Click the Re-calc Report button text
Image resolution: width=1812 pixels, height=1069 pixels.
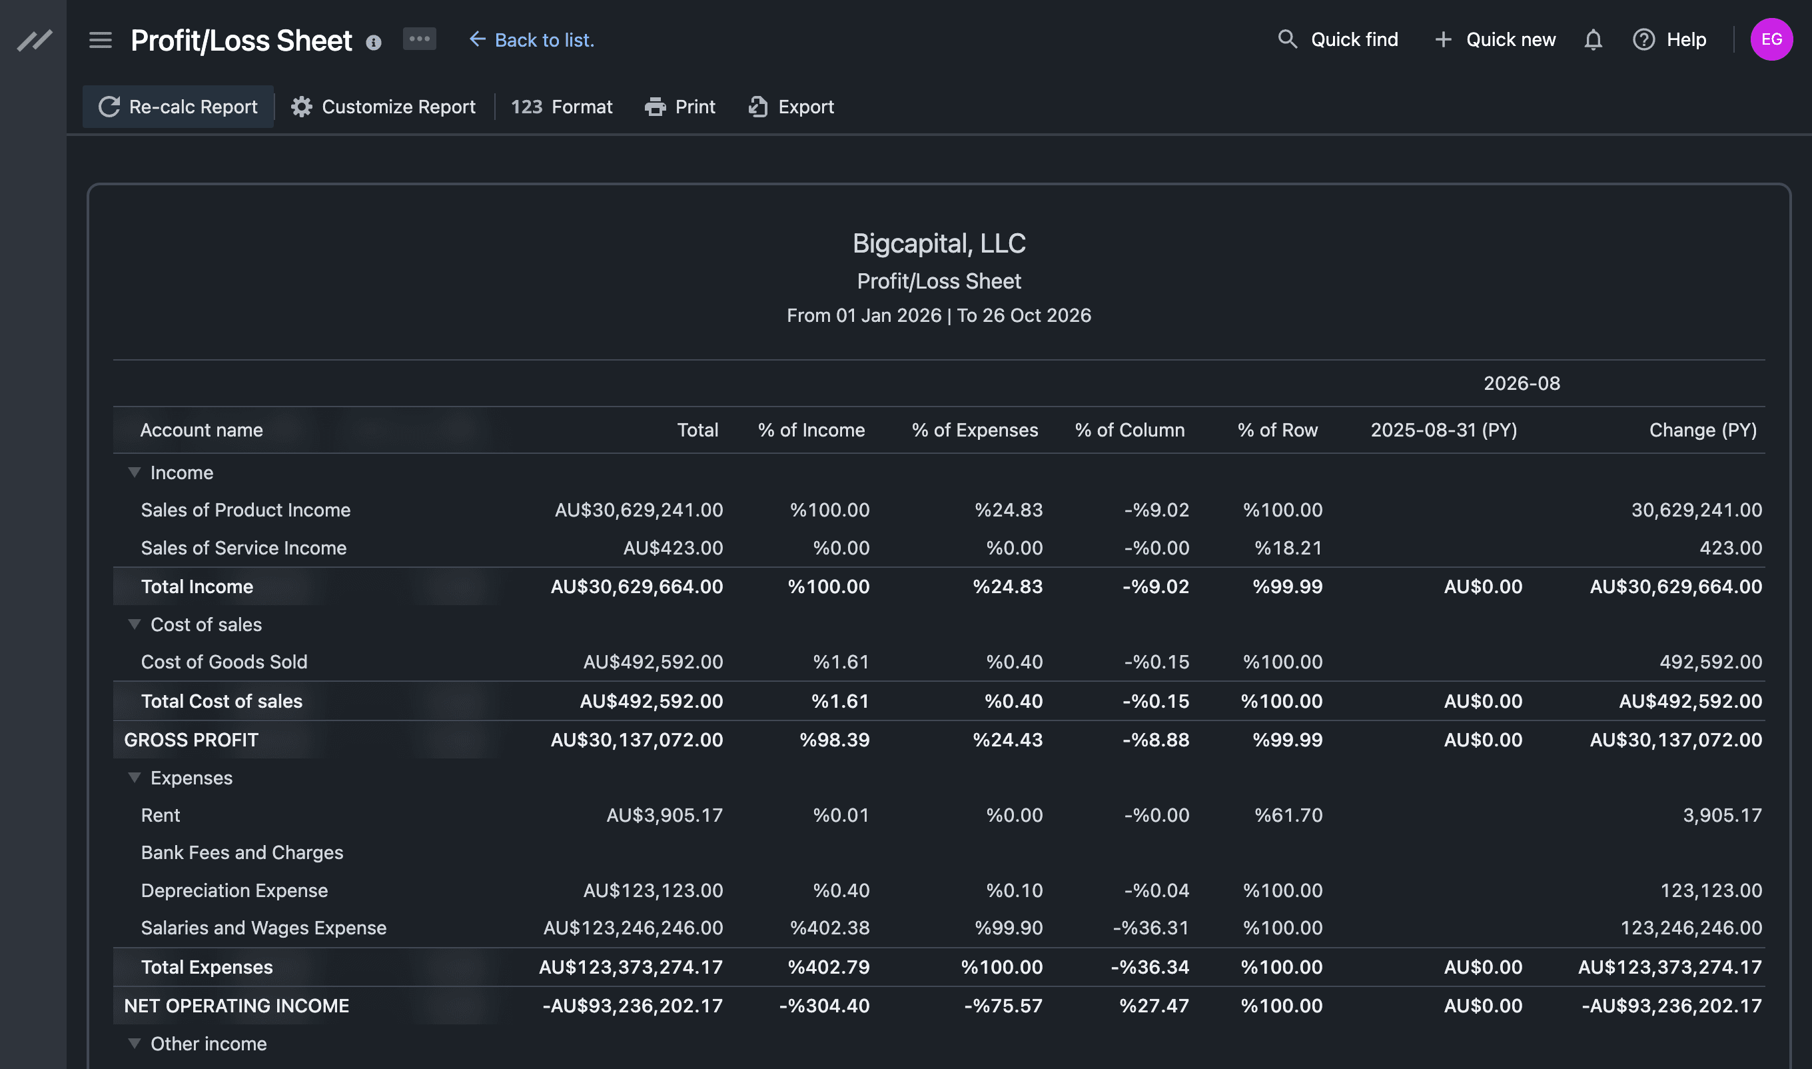point(193,107)
